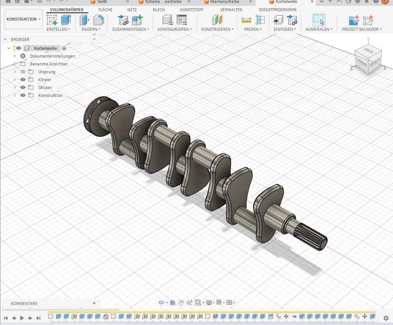393x325 pixels.
Task: Open the ÄNDERN dropdown menu
Action: 91,29
